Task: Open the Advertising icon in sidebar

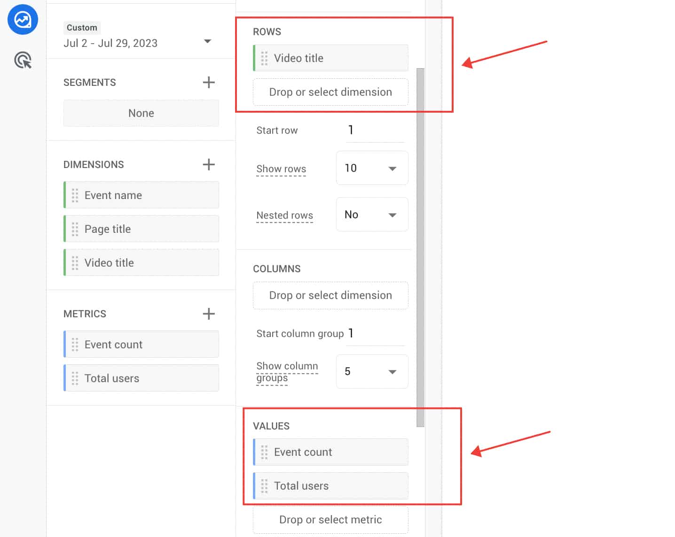Action: [23, 60]
